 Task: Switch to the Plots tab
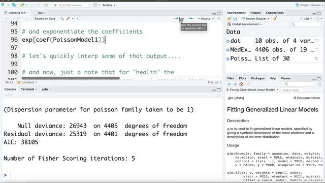pyautogui.click(x=242, y=78)
